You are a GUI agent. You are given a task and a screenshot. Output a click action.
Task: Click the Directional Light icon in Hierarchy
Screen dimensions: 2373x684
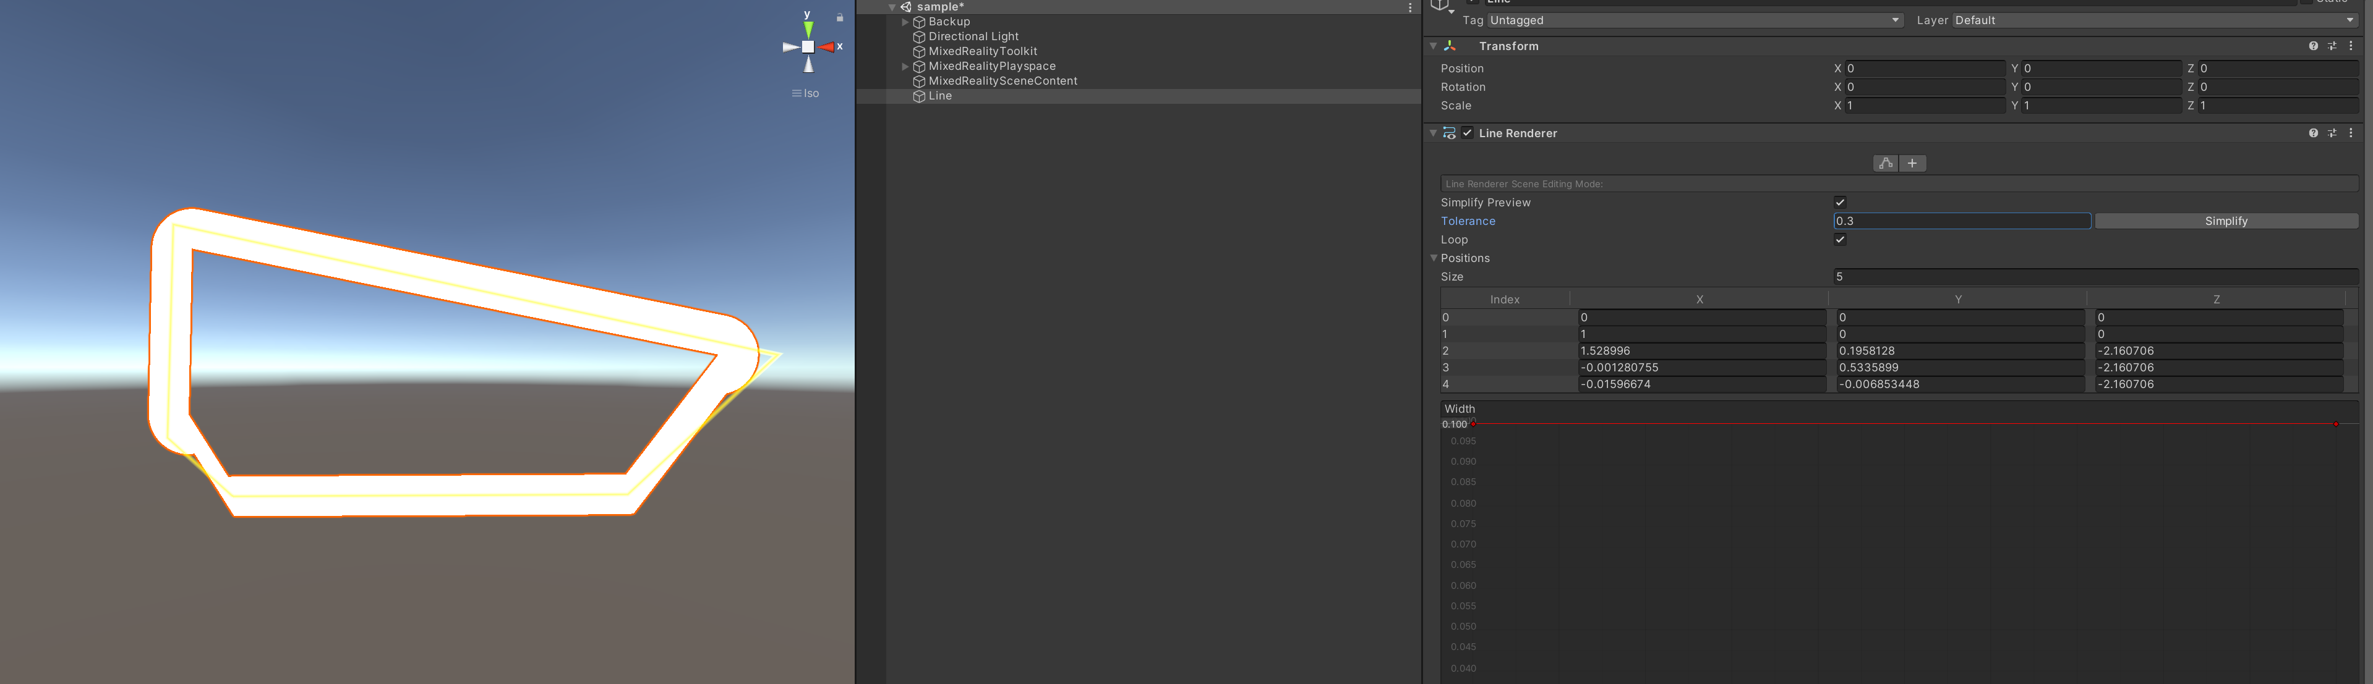918,36
